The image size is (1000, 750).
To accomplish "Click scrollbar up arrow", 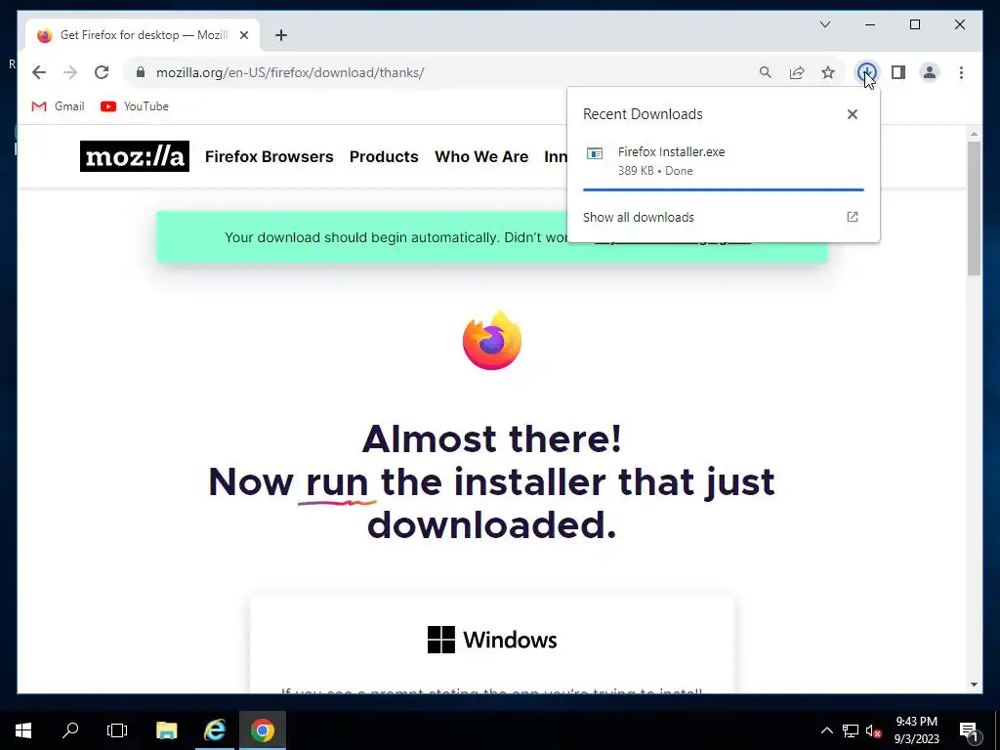I will pyautogui.click(x=974, y=133).
